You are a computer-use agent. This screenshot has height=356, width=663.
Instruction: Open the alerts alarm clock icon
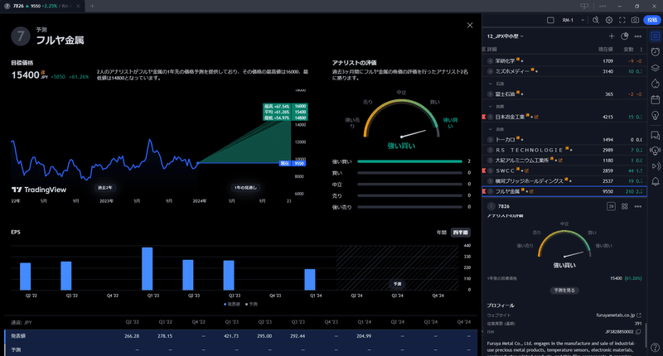655,52
